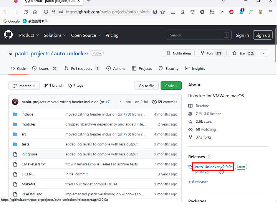This screenshot has height=208, width=280.
Task: Open the include folder
Action: click(27, 114)
